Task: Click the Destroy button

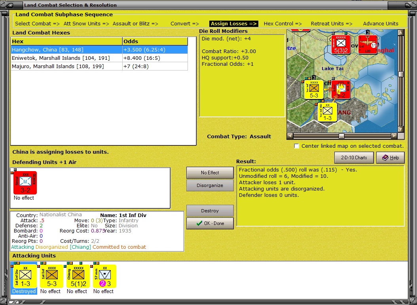Action: [210, 210]
